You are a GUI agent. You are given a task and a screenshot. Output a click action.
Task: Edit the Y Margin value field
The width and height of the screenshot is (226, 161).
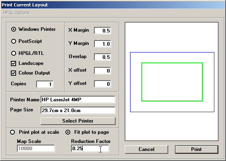[102, 44]
